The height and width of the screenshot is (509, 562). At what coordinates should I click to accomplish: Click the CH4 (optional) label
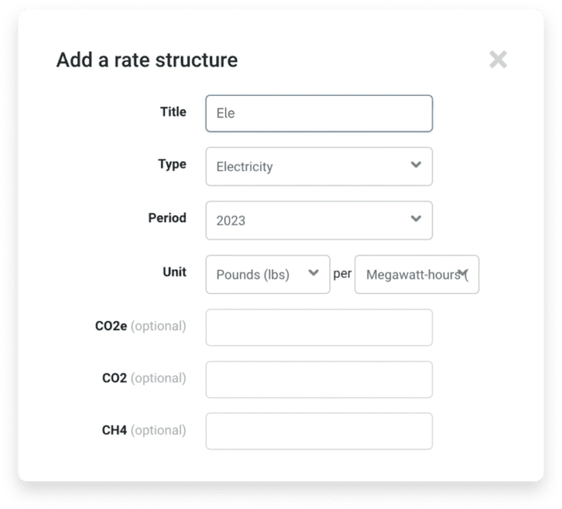[144, 430]
